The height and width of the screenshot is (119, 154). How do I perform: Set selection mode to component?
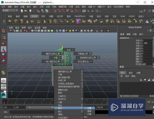click(47, 11)
